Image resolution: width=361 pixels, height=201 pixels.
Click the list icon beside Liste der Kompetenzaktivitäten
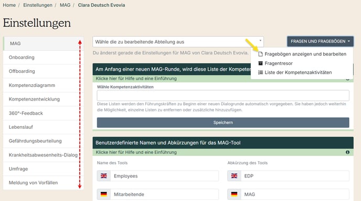tap(260, 72)
